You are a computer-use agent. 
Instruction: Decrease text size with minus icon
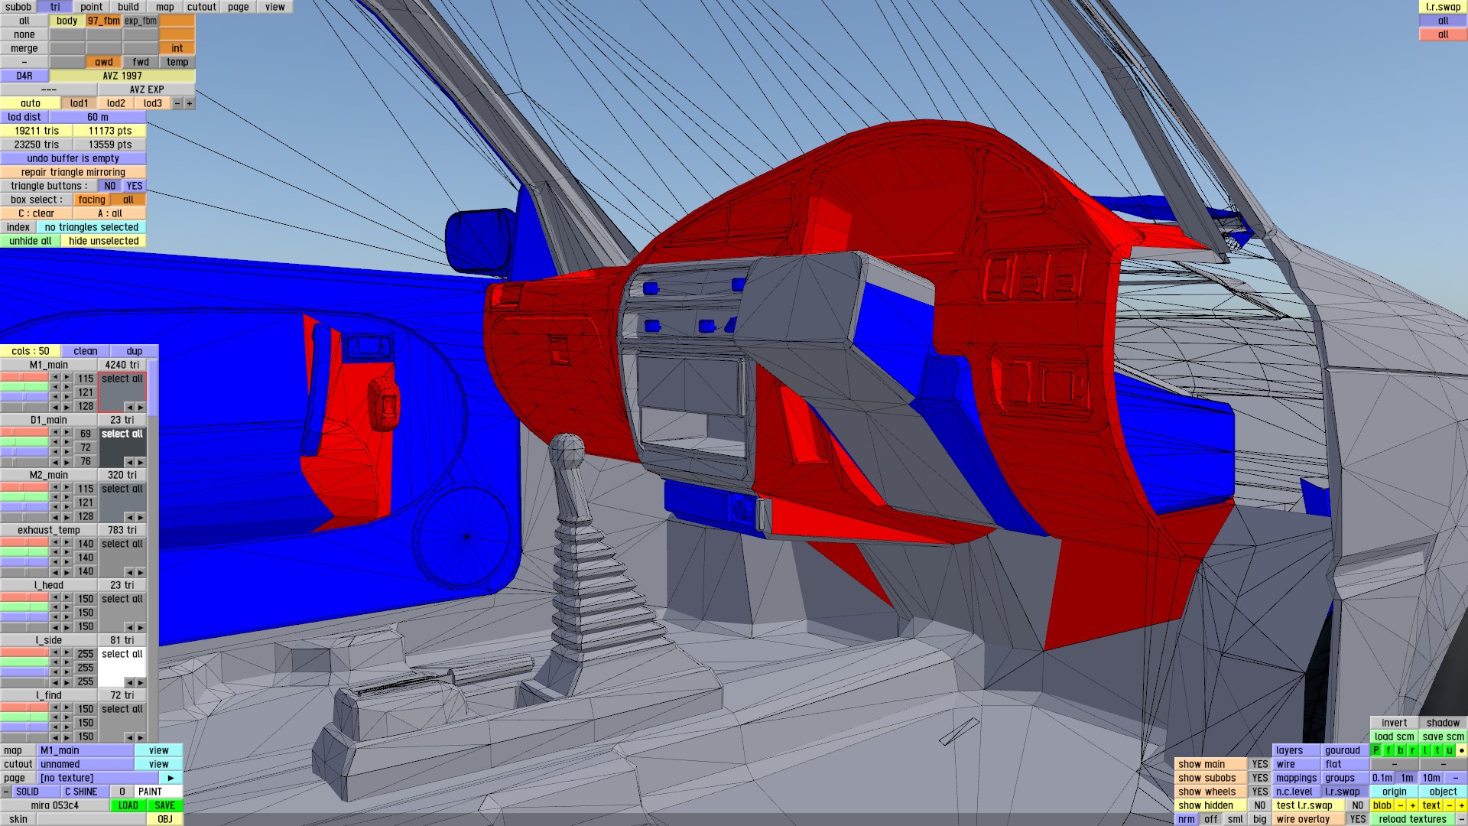(x=1449, y=805)
